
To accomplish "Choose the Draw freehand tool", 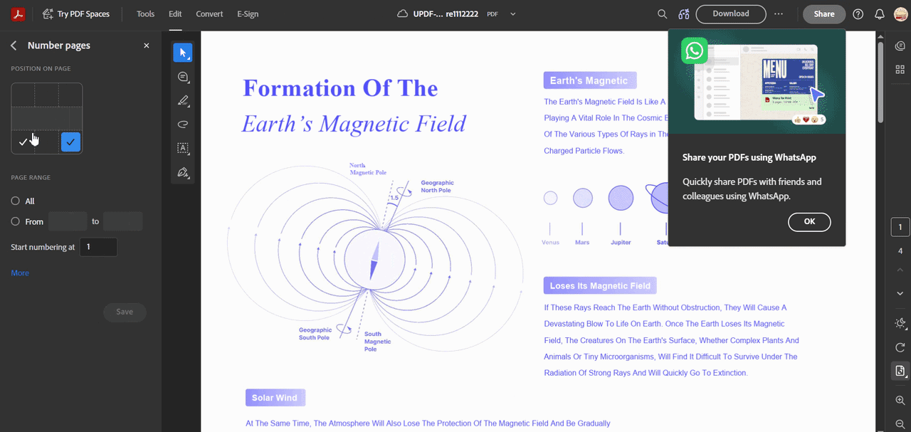I will 183,125.
